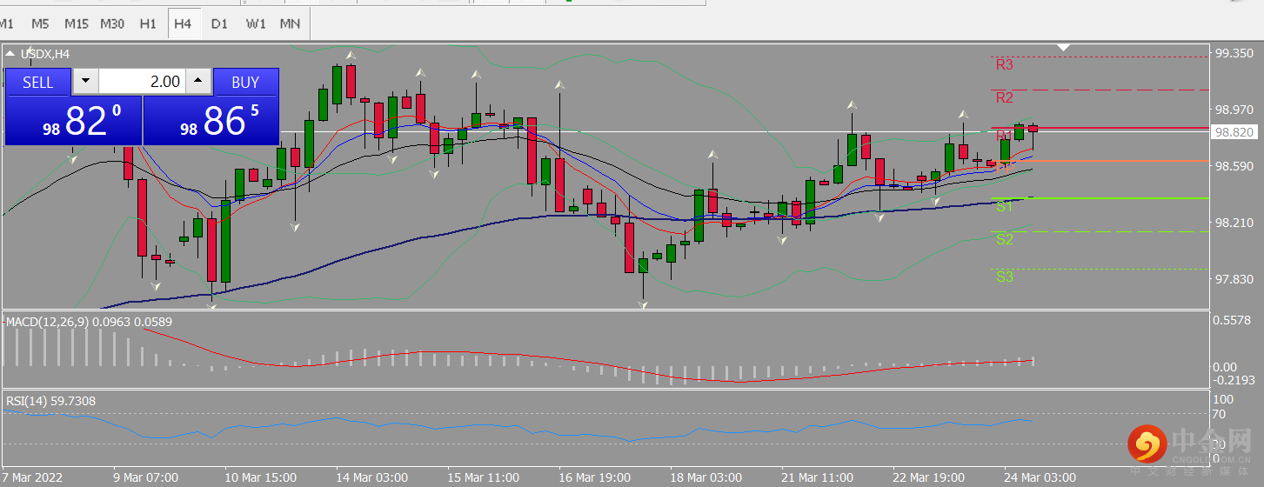Image resolution: width=1264 pixels, height=487 pixels.
Task: Click the USDX,H4 chart title
Action: [x=44, y=54]
